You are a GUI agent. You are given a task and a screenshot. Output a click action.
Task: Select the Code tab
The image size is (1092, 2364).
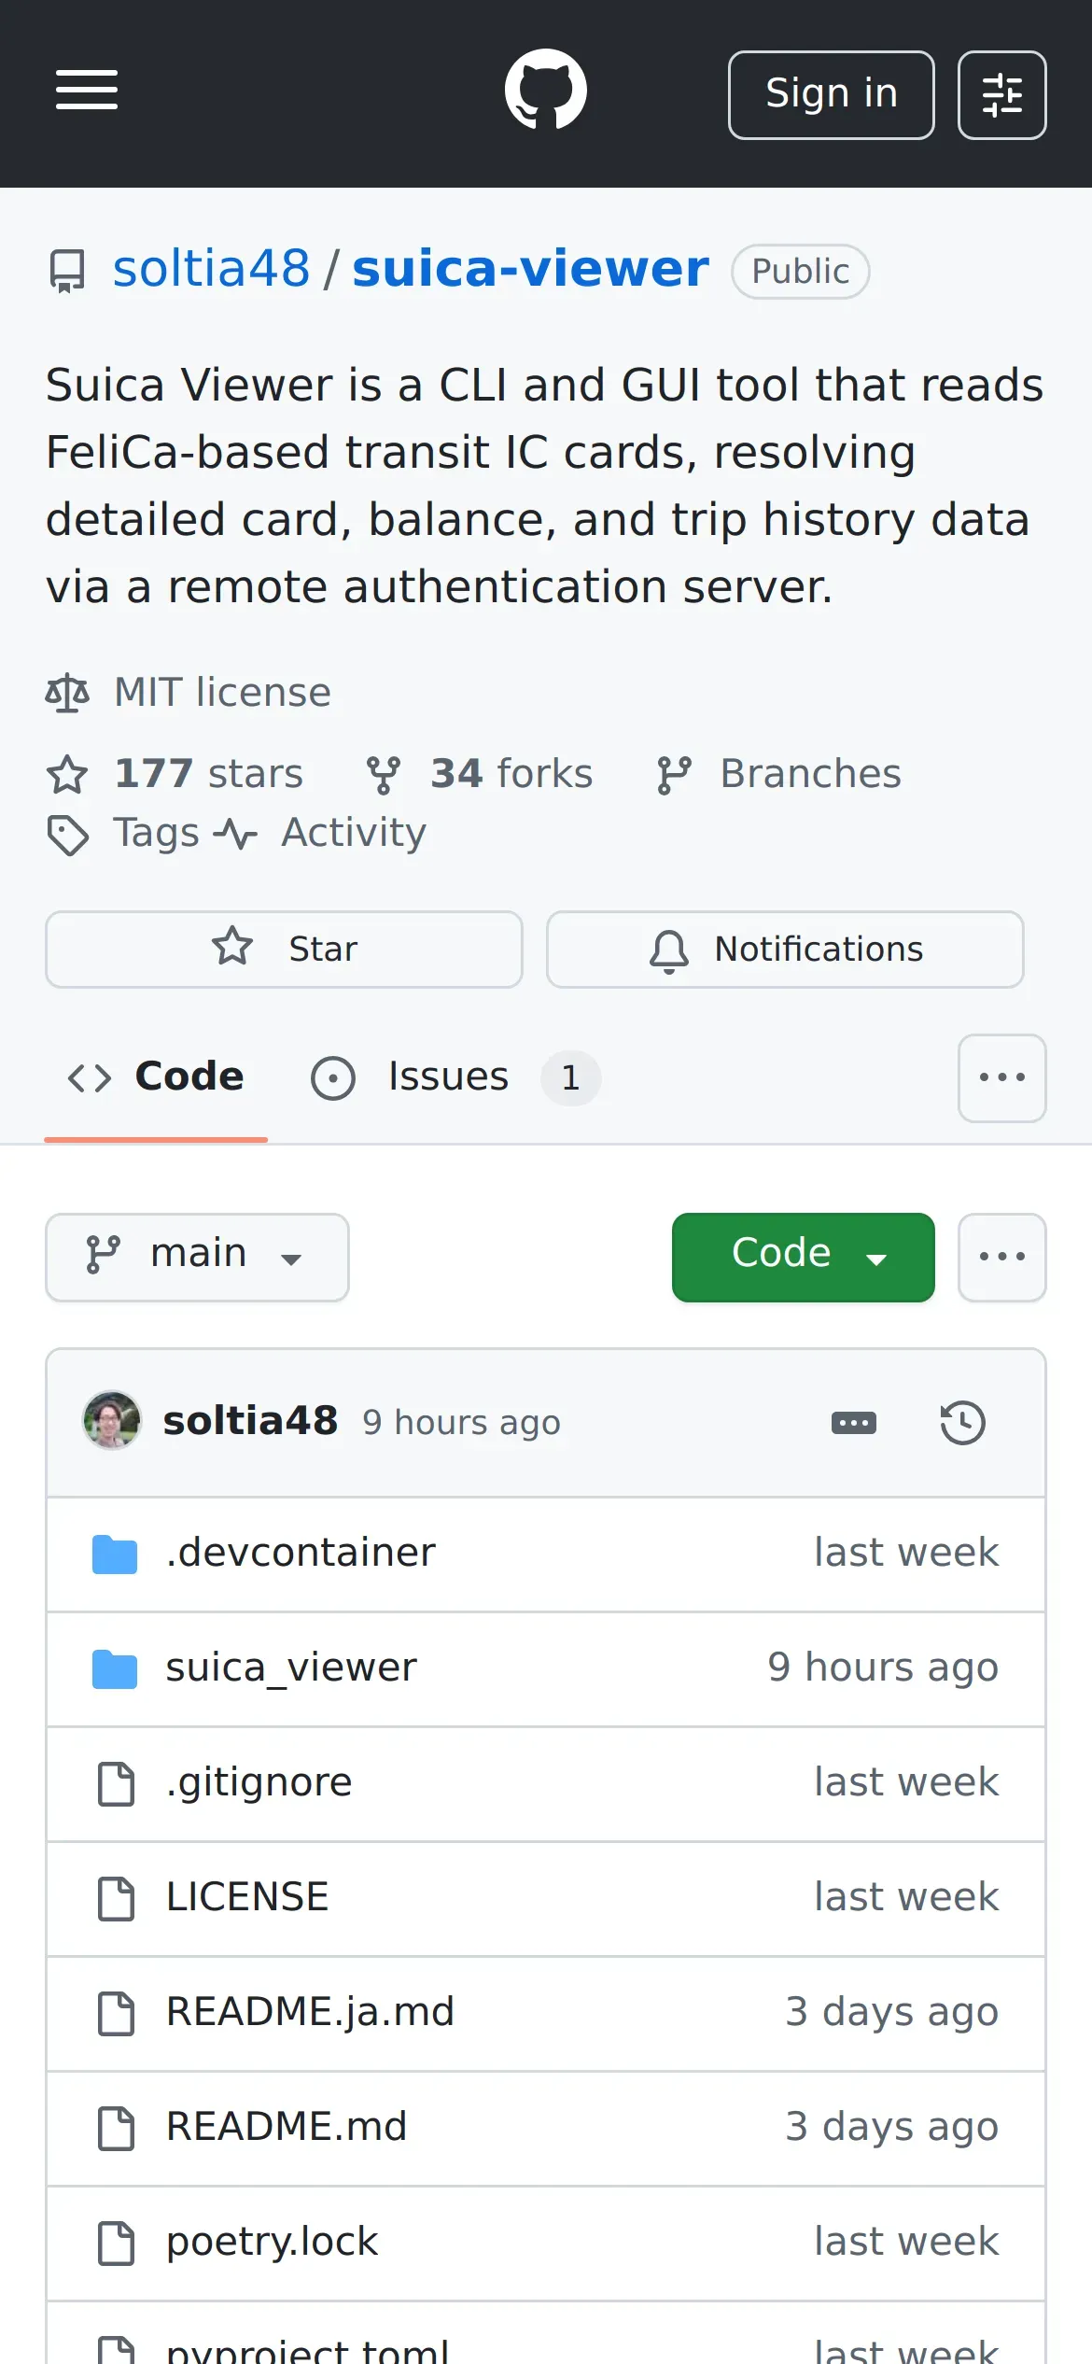156,1077
